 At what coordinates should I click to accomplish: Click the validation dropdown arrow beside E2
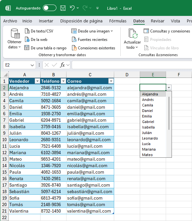169,88
